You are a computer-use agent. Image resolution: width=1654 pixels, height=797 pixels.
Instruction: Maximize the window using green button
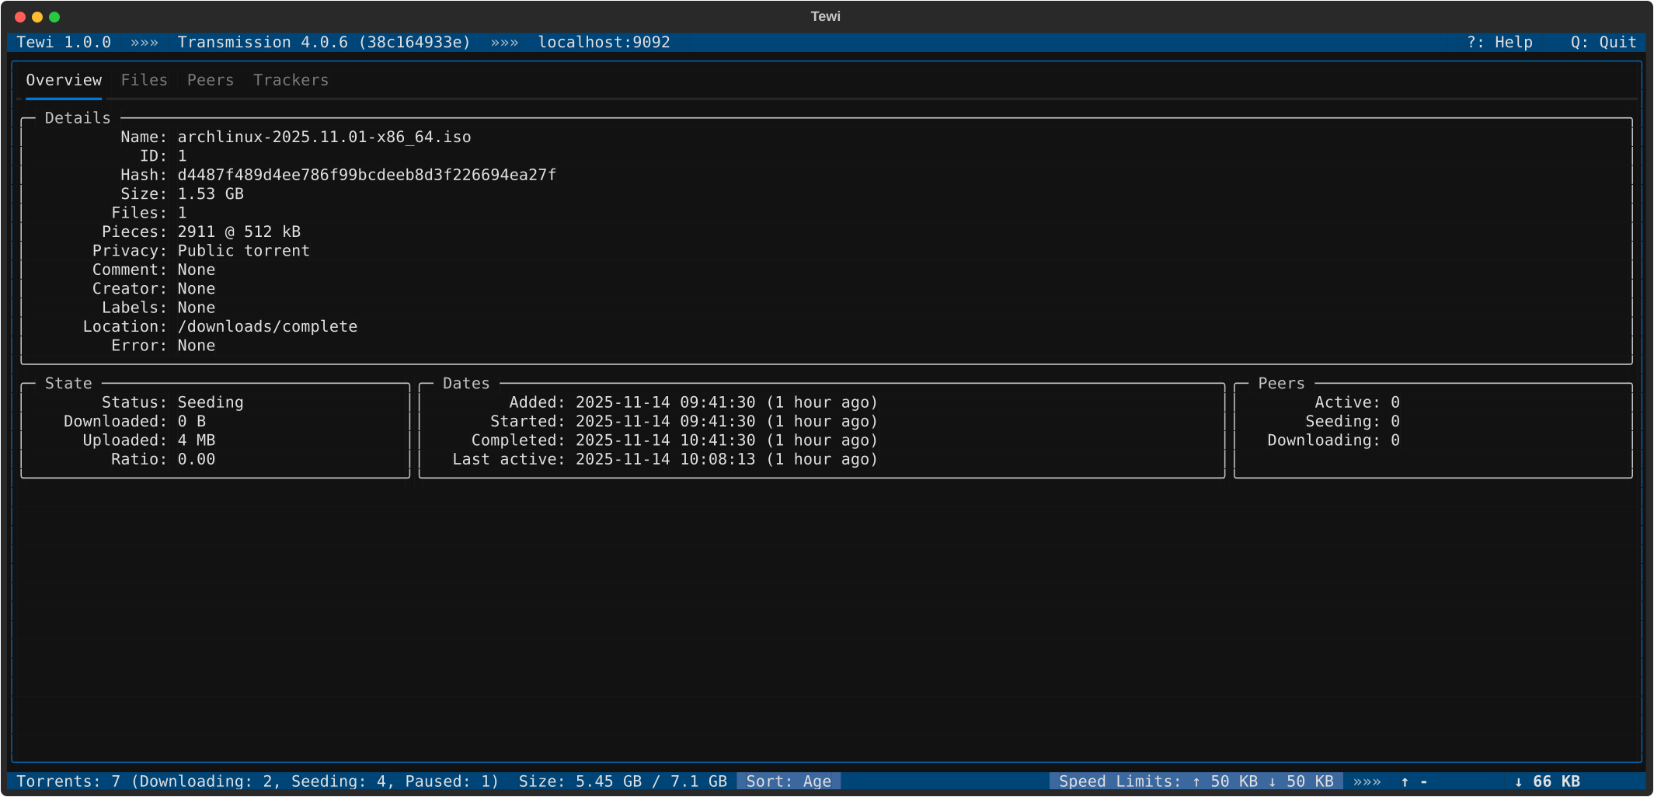[54, 17]
